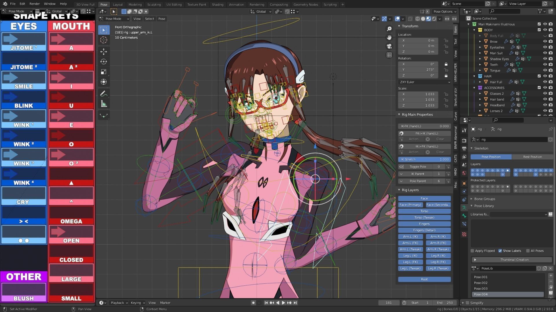Click the BLINK shape key thumbnail
556x312 pixels.
coord(24,100)
